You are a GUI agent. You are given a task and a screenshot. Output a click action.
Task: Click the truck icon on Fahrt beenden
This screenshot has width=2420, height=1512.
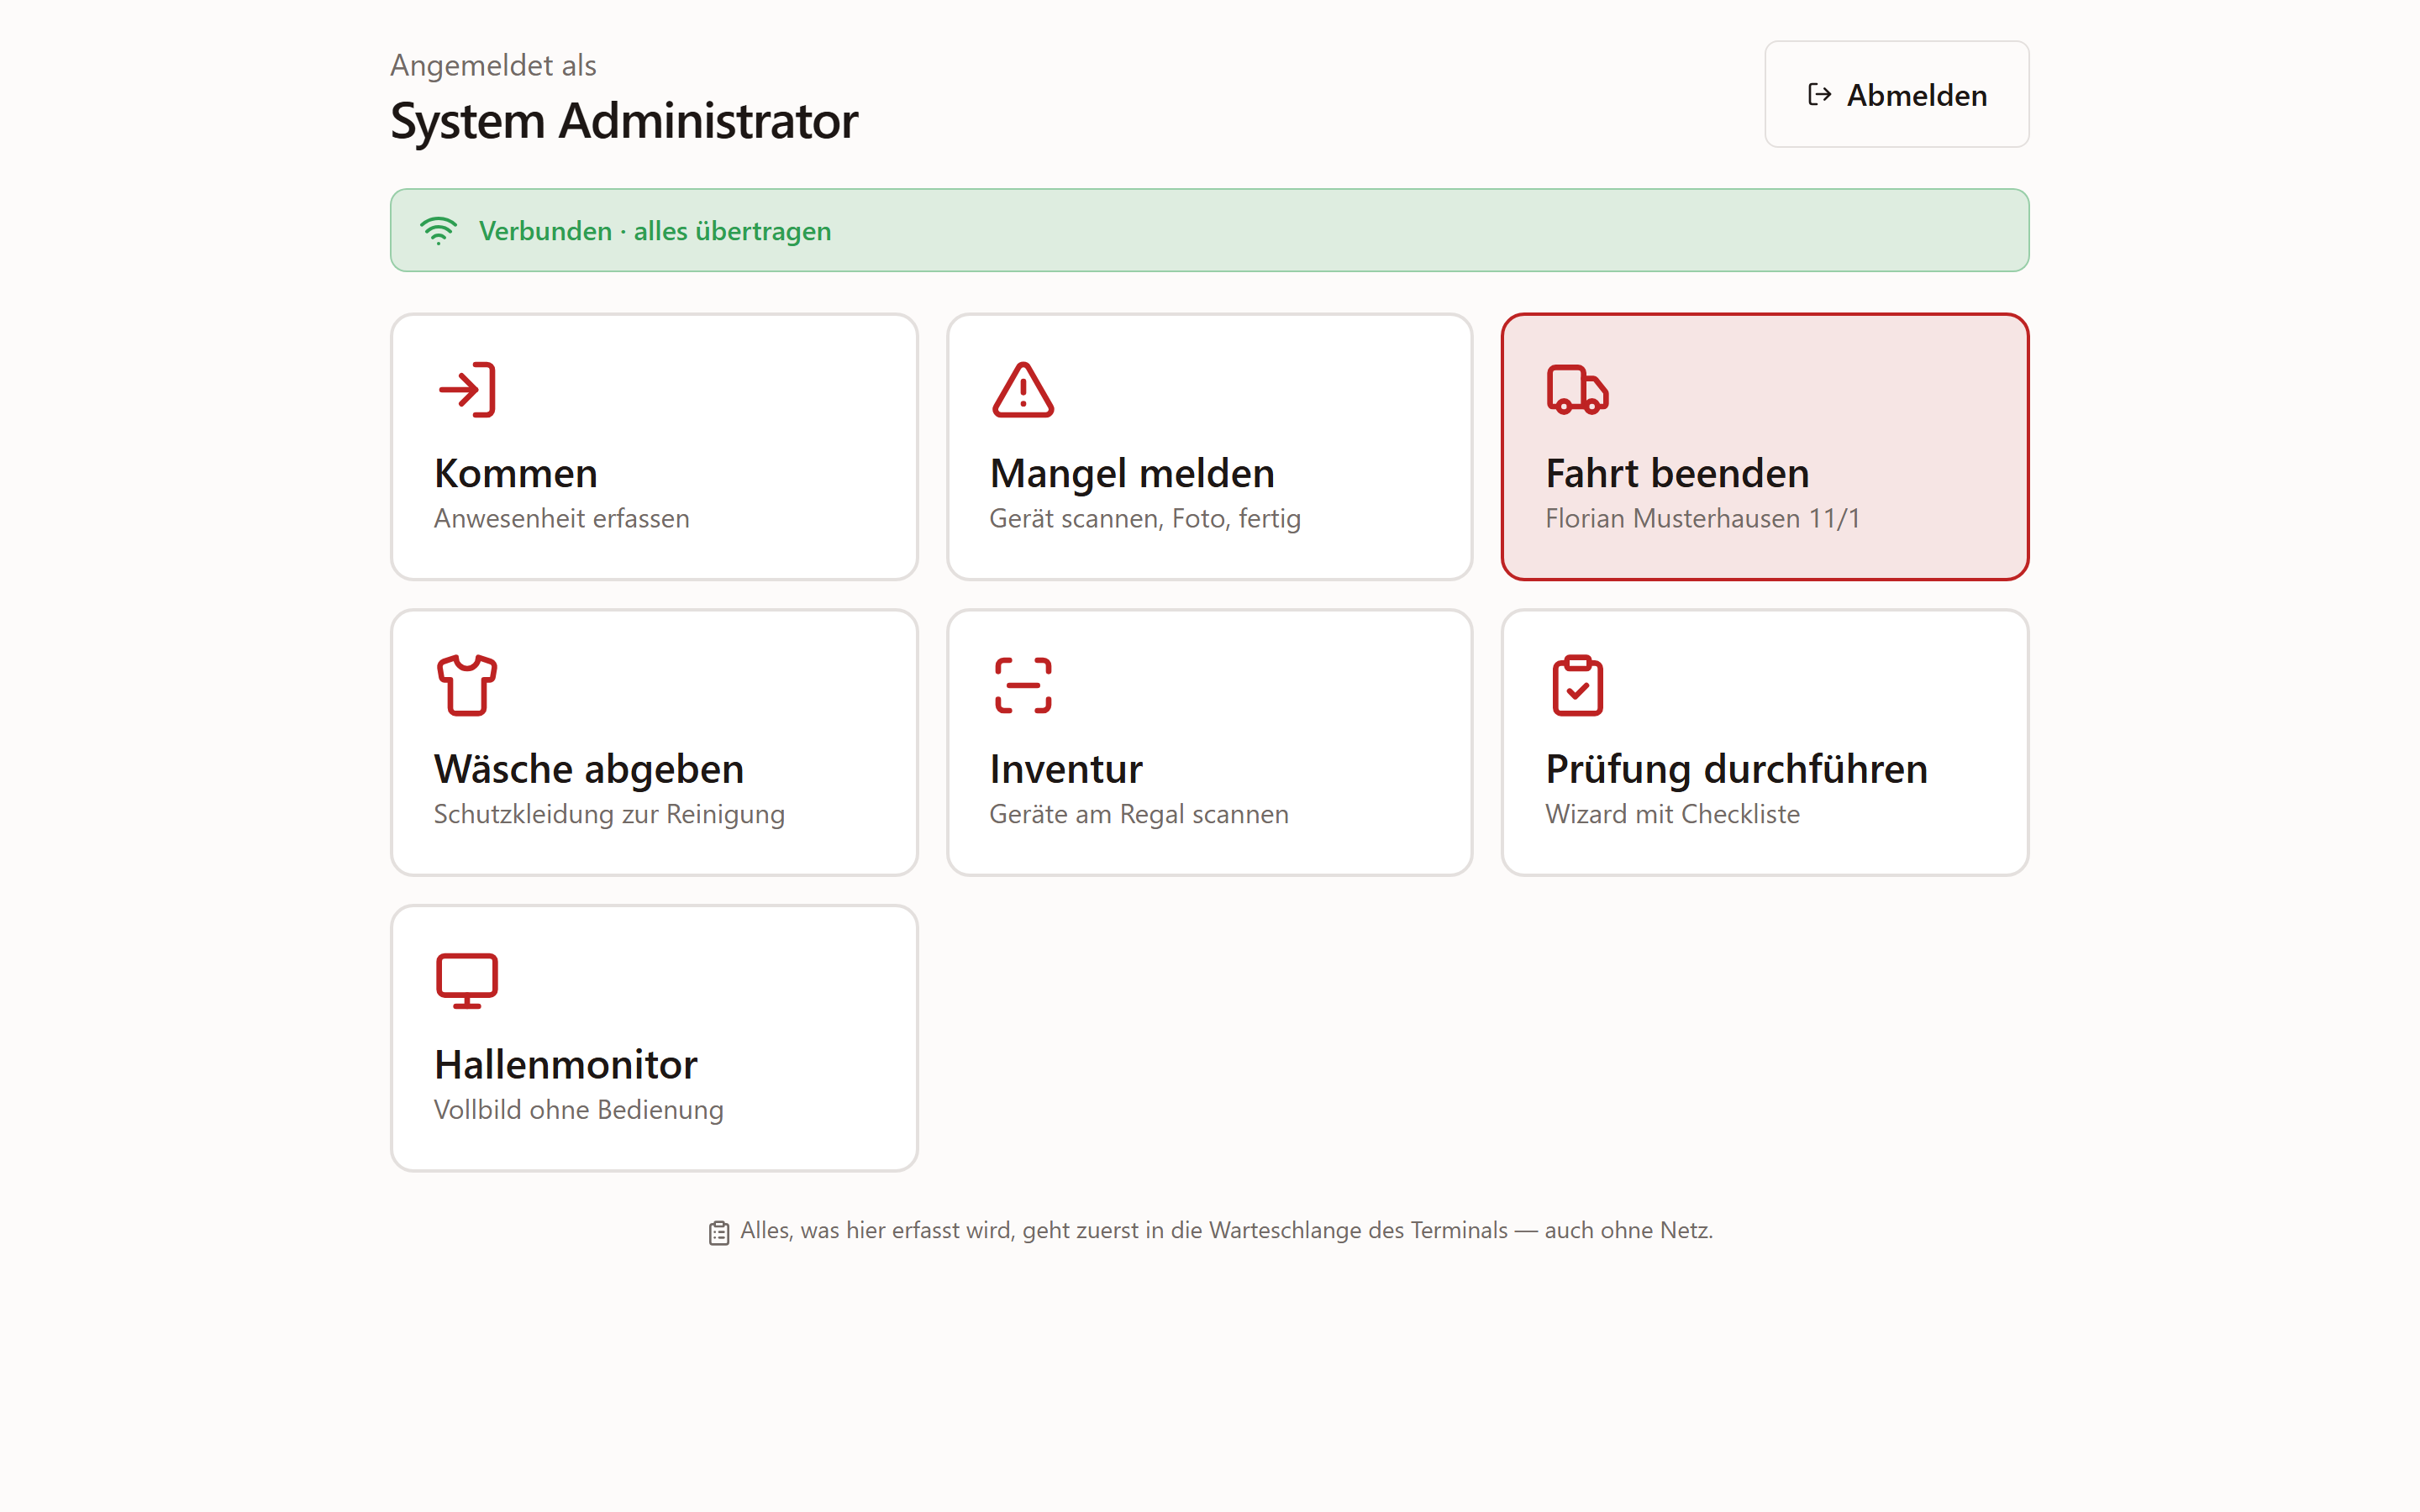click(1577, 389)
